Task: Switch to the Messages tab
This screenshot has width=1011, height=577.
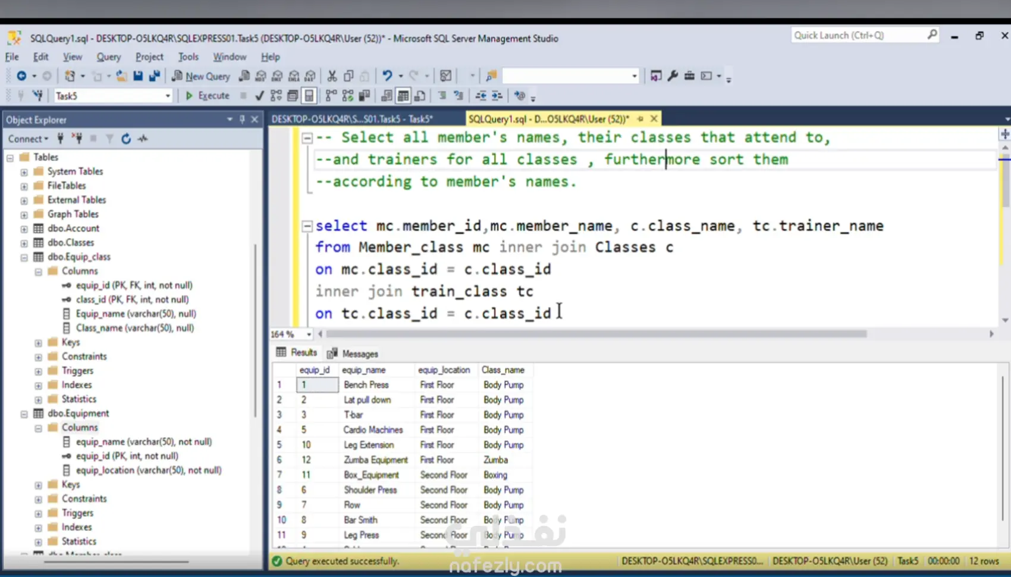Action: tap(353, 354)
